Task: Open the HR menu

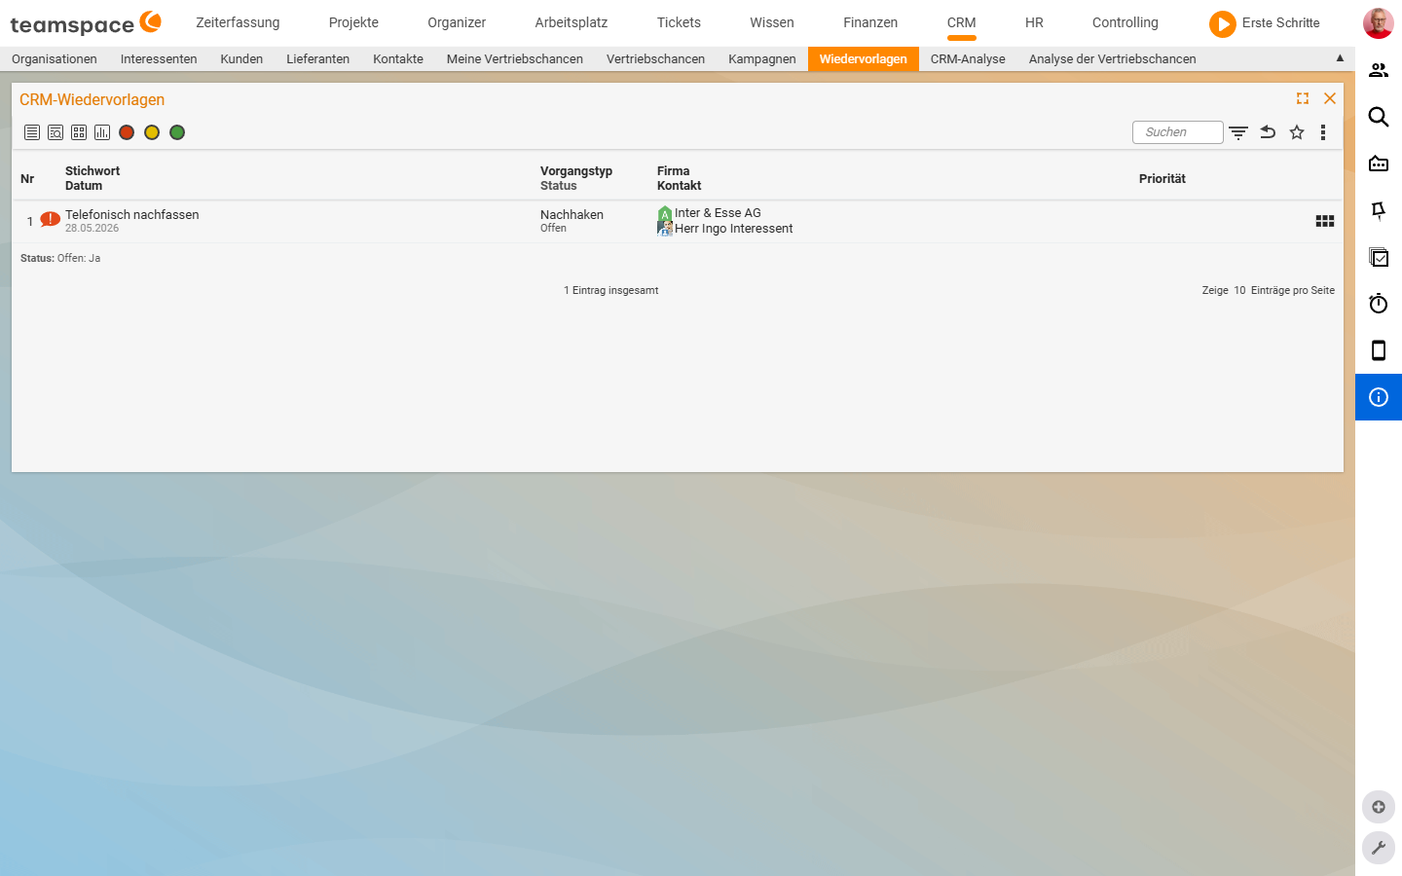Action: pos(1034,22)
